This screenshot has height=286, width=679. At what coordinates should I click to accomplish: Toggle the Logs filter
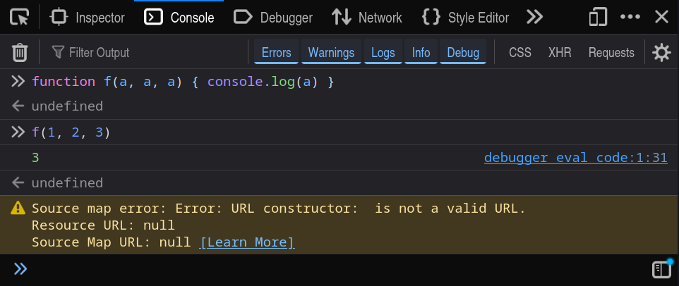pos(383,52)
